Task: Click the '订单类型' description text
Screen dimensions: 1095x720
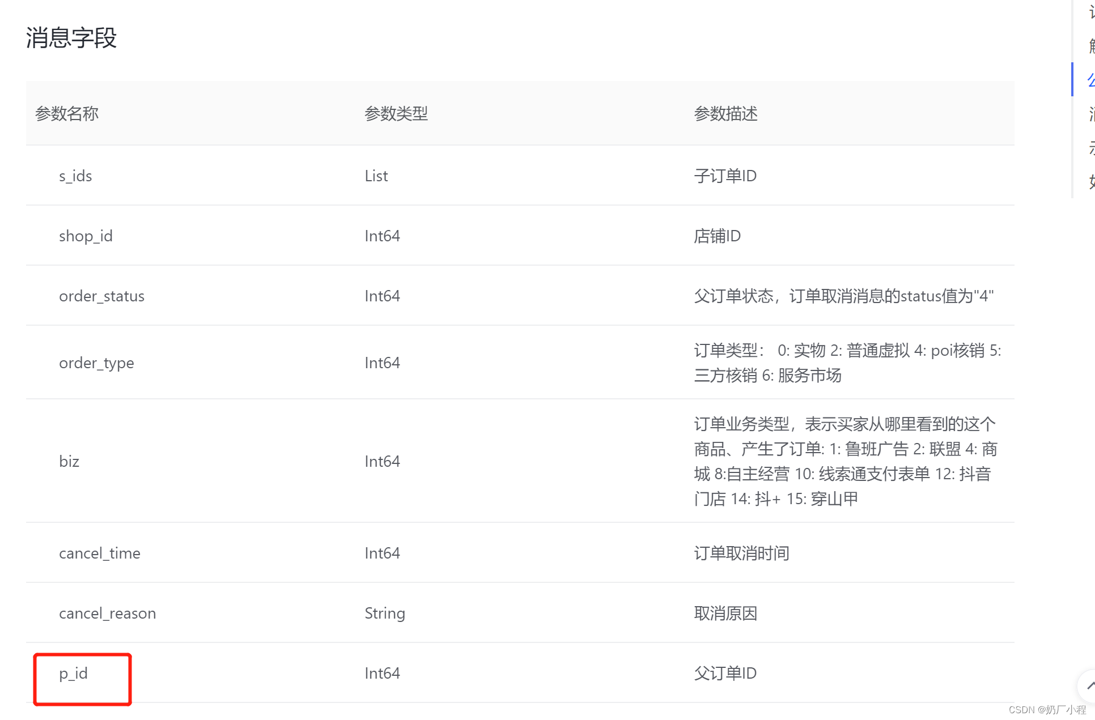Action: (x=847, y=363)
